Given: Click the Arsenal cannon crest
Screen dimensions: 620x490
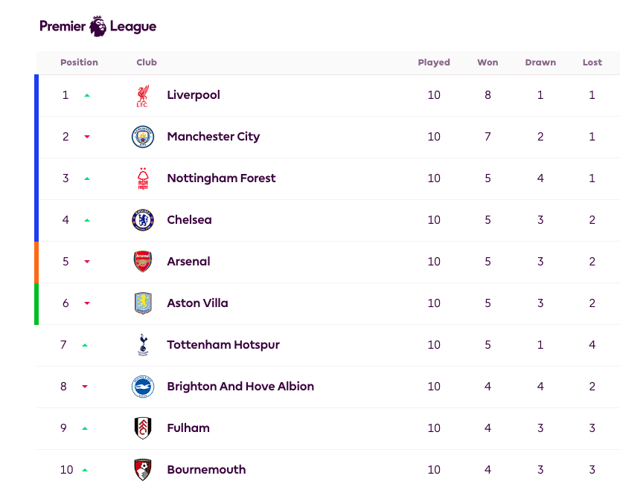Looking at the screenshot, I should click(x=143, y=262).
